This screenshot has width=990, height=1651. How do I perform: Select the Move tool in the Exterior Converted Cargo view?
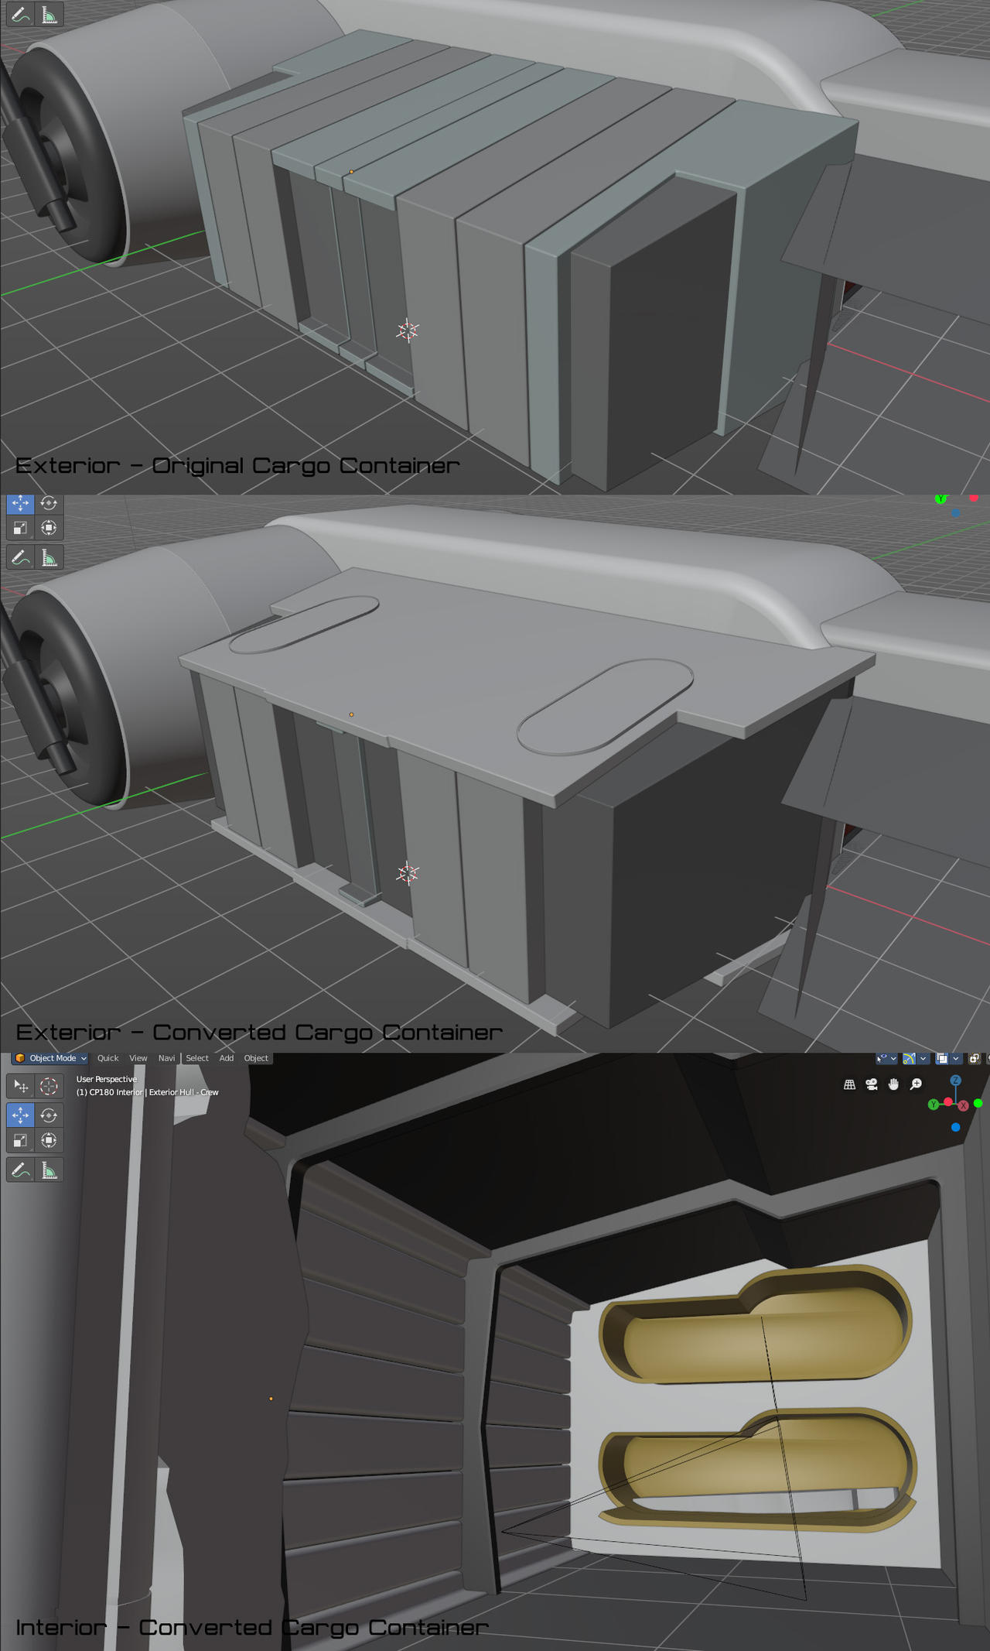[x=20, y=503]
